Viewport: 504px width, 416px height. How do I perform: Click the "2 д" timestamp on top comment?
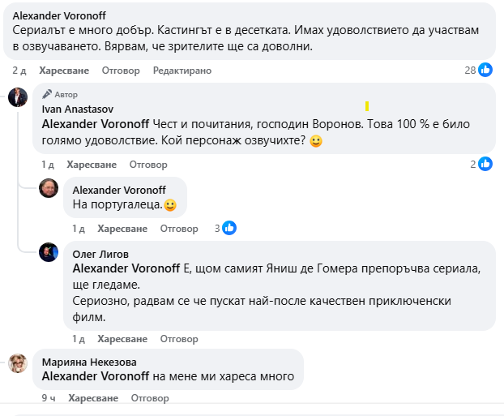pos(19,71)
